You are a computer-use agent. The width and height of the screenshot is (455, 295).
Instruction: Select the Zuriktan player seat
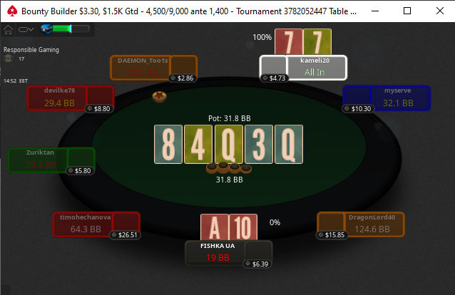coord(51,160)
